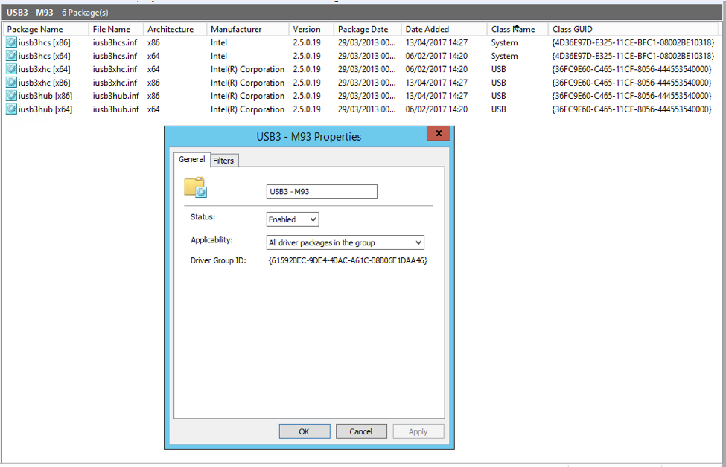The width and height of the screenshot is (726, 467).
Task: Click the driver group name field
Action: click(x=322, y=191)
